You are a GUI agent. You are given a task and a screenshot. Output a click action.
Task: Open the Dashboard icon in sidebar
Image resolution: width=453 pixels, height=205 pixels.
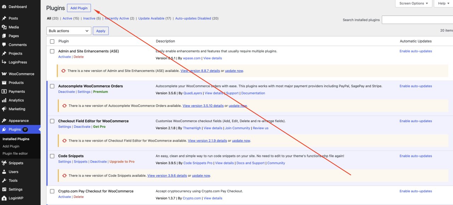4,7
